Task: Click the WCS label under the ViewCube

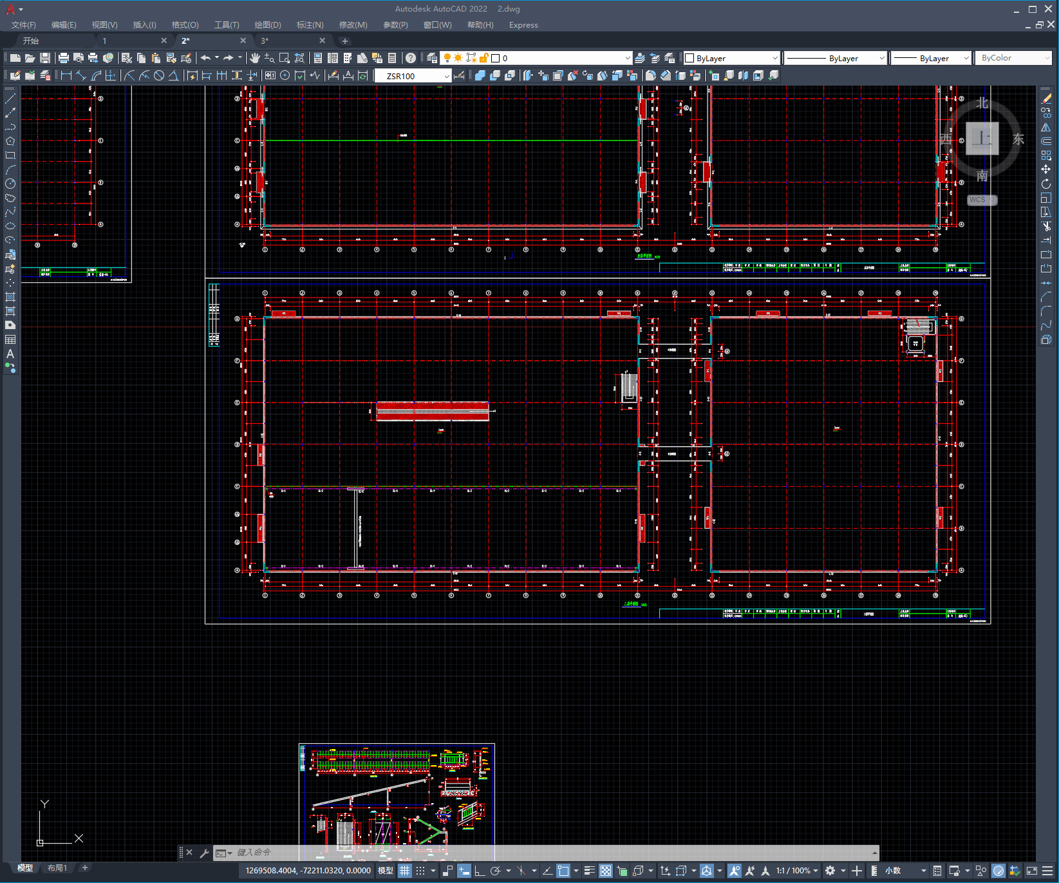Action: (x=981, y=200)
